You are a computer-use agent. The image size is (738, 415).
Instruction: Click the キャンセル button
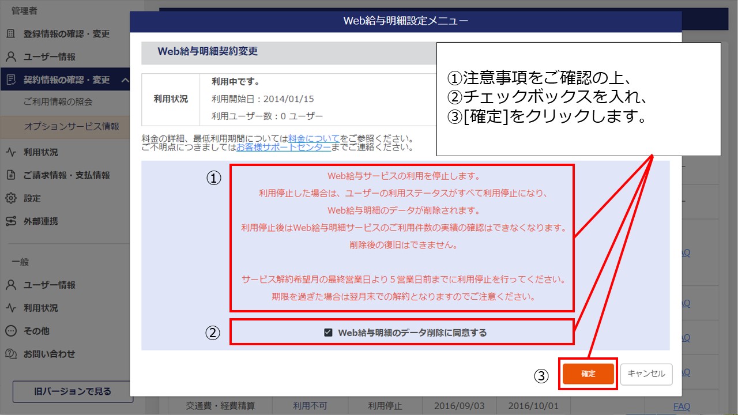(646, 373)
